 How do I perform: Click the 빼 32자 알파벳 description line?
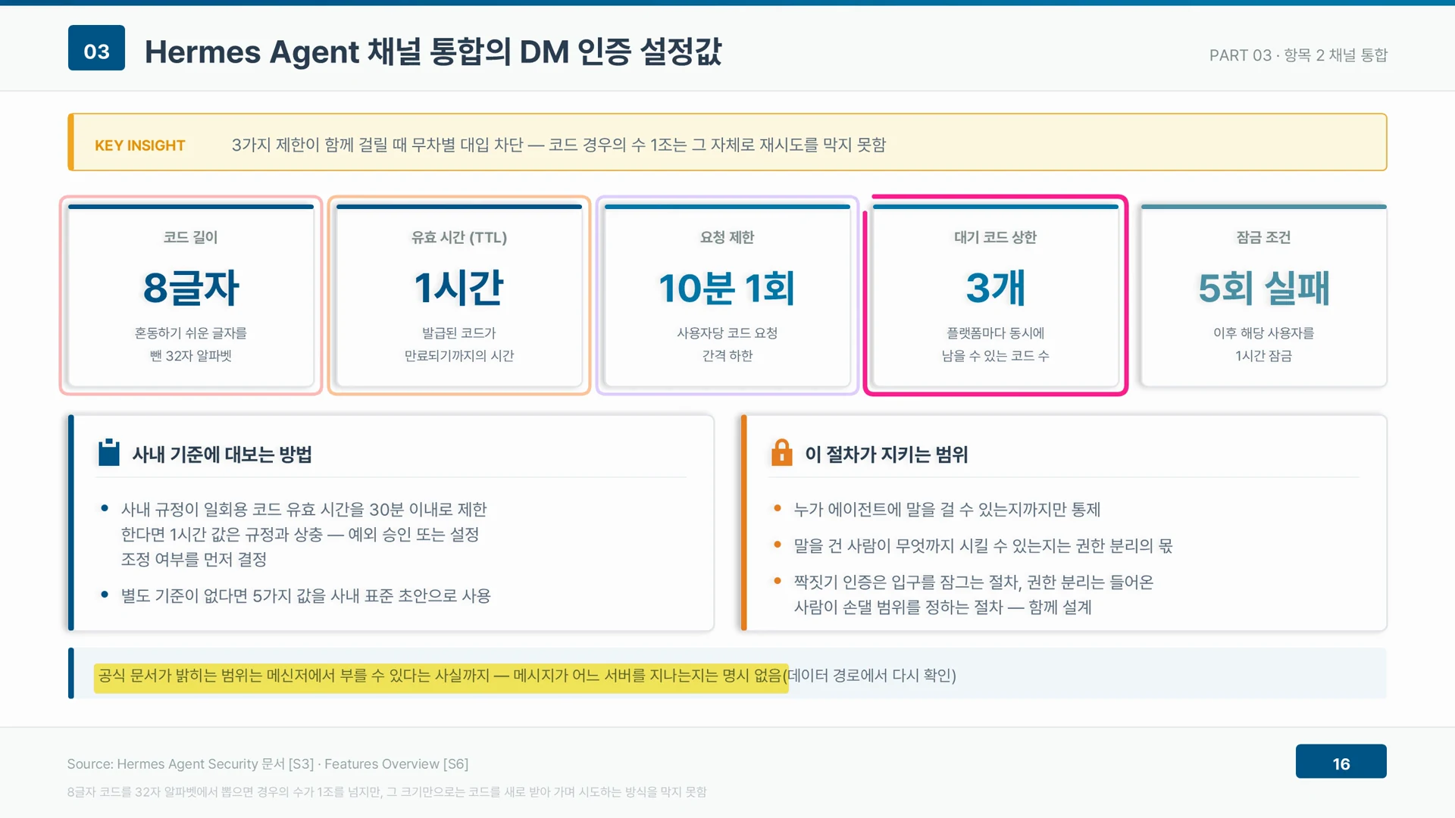pos(191,356)
